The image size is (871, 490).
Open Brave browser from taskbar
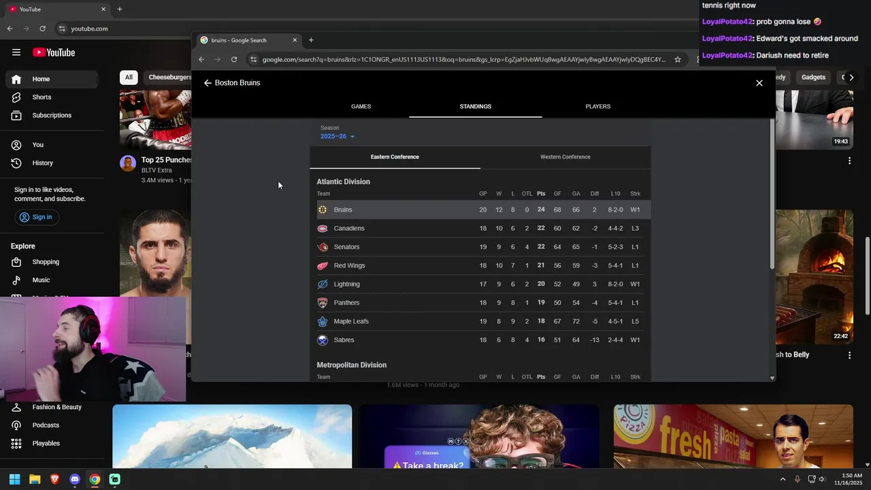(55, 480)
